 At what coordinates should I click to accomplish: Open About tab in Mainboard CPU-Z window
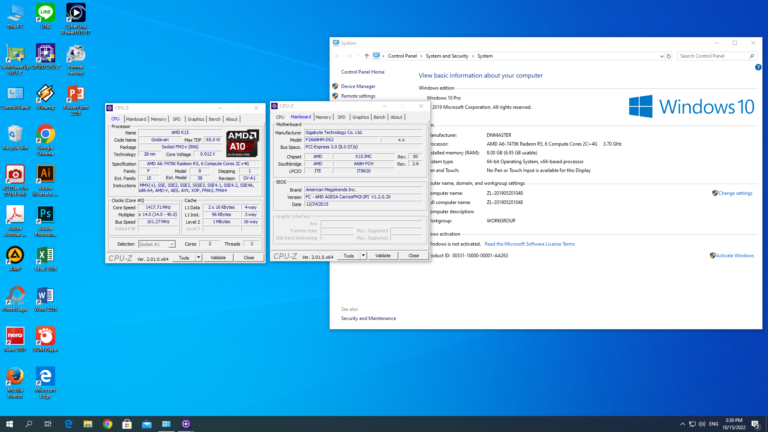(x=396, y=117)
